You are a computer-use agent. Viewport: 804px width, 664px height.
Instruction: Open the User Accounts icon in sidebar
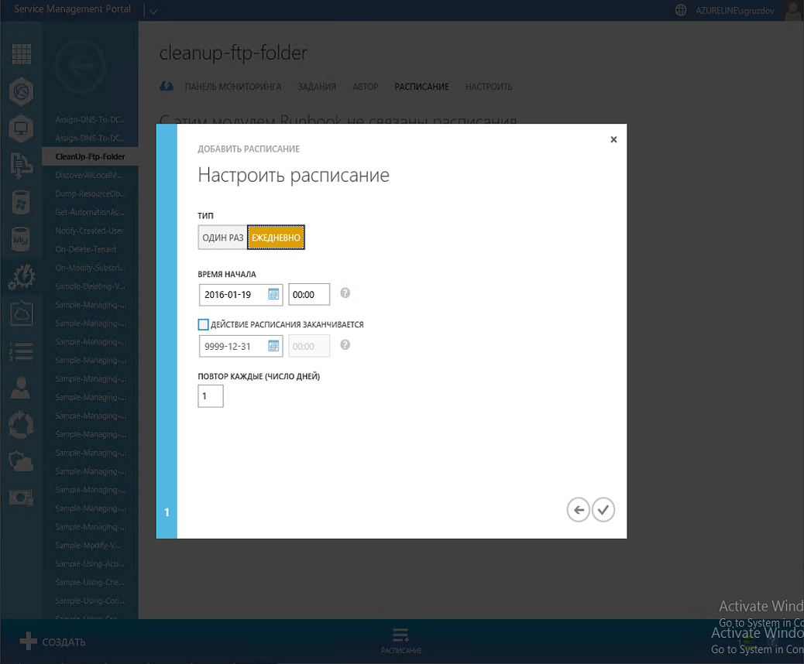pyautogui.click(x=21, y=387)
